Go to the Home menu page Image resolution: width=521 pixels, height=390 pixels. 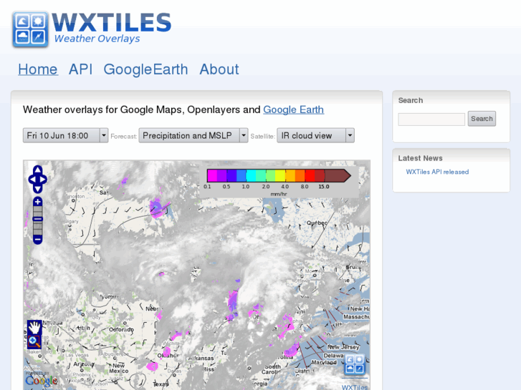point(38,69)
